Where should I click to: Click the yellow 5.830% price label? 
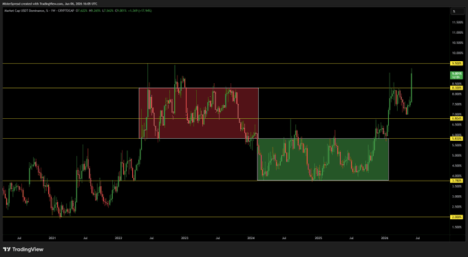(457, 139)
